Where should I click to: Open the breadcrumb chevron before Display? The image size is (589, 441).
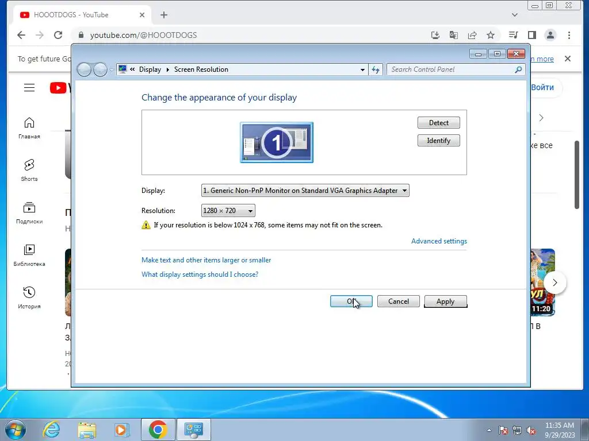132,69
